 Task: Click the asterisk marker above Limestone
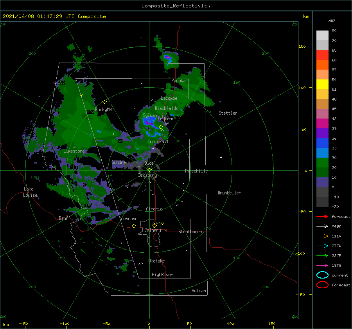[74, 147]
